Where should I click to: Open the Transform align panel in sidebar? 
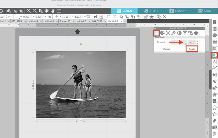[x=215, y=75]
